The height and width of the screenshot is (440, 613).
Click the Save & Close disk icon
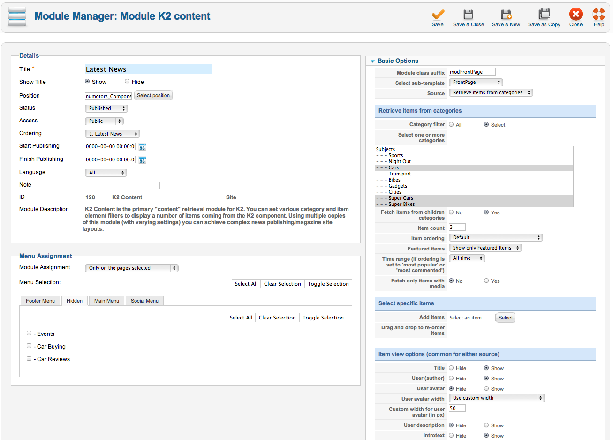pos(469,14)
